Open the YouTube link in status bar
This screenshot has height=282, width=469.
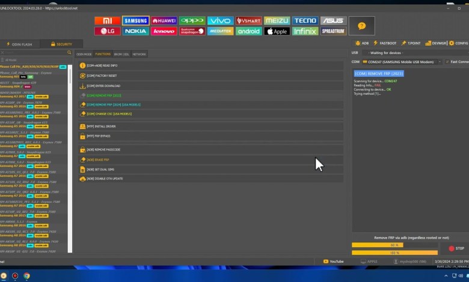[333, 262]
